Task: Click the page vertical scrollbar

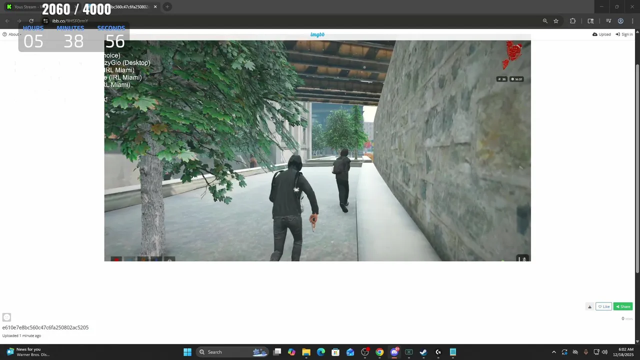Action: [637, 169]
